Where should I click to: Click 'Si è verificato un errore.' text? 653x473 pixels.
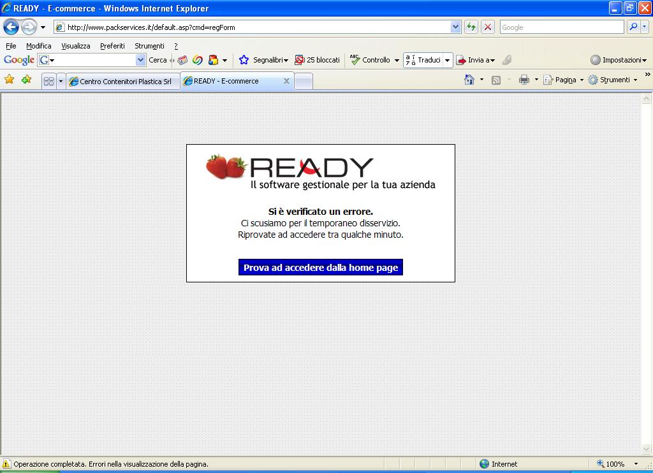[321, 212]
